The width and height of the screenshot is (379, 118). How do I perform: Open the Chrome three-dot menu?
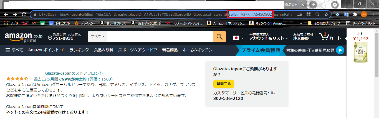[373, 14]
